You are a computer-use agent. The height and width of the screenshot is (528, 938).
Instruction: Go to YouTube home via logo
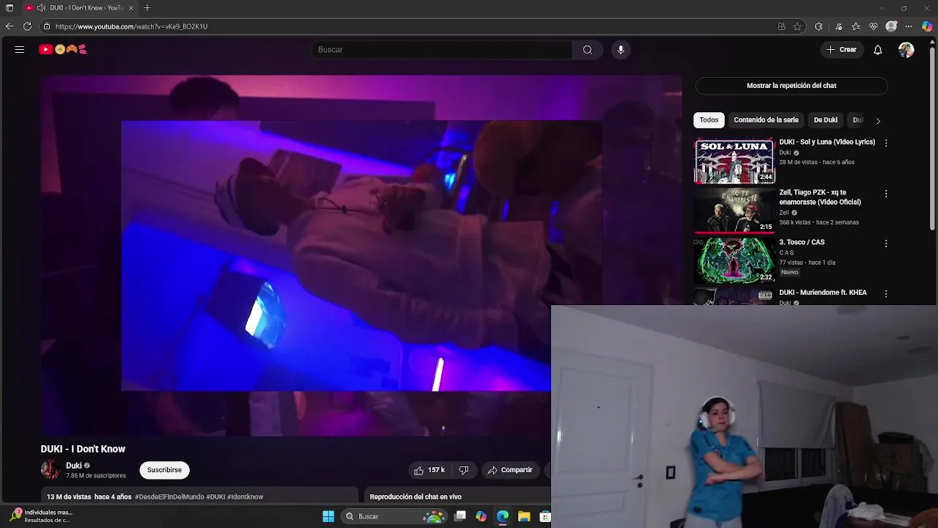tap(63, 50)
